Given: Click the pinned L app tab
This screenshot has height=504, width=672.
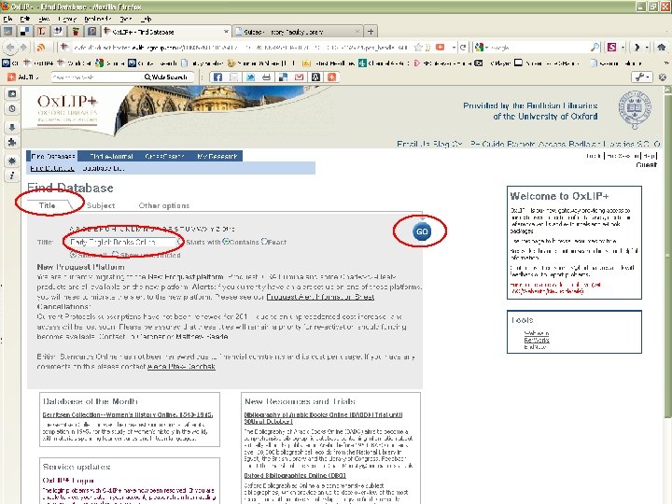Looking at the screenshot, I should coord(41,32).
